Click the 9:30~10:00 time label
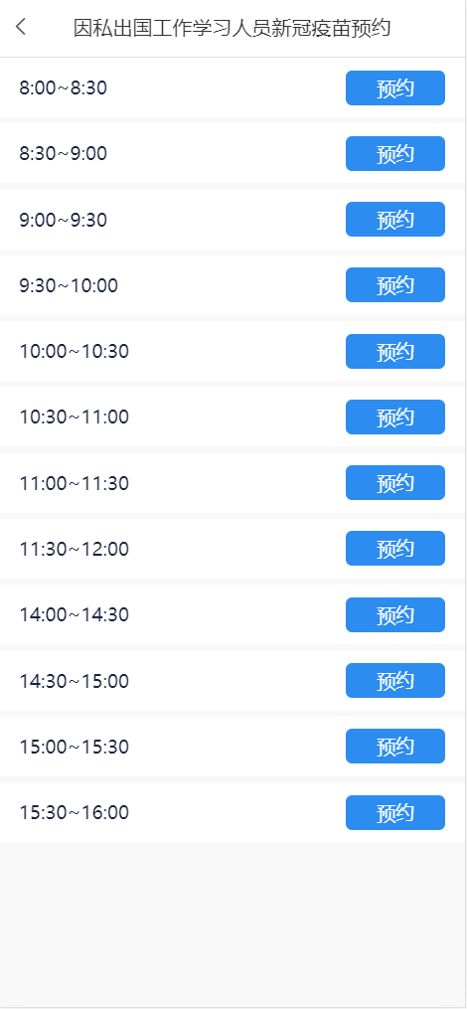This screenshot has height=1009, width=467. pos(69,285)
